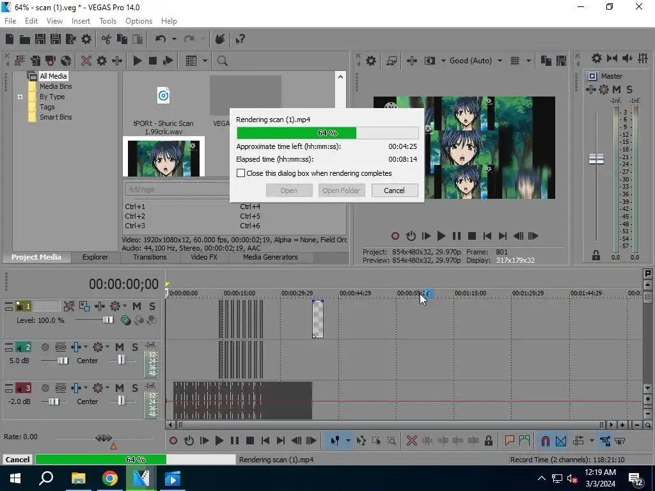Mute video track 1

(137, 306)
